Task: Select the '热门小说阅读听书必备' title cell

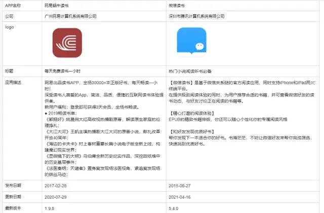Action: click(x=190, y=71)
